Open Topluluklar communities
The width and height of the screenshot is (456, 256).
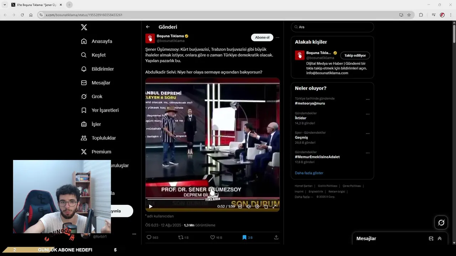click(98, 138)
